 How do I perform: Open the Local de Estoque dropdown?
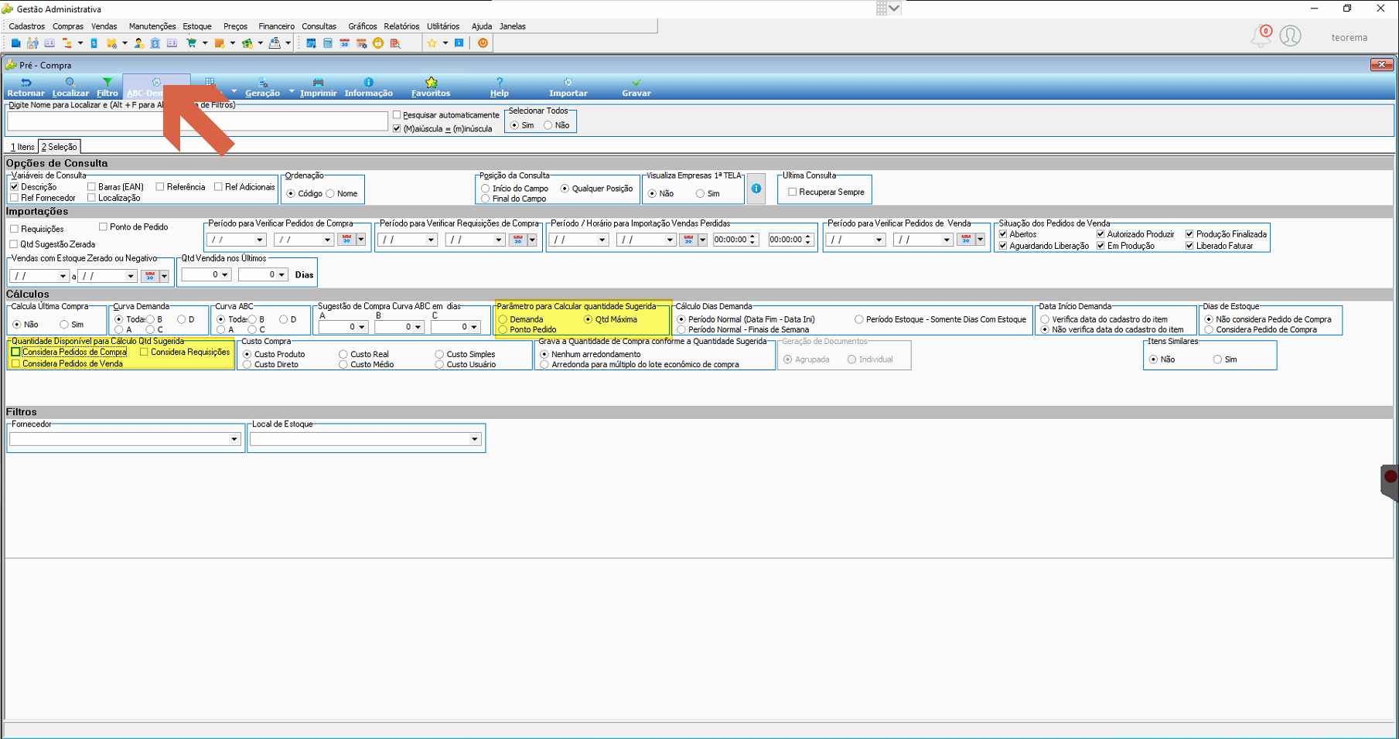coord(474,439)
